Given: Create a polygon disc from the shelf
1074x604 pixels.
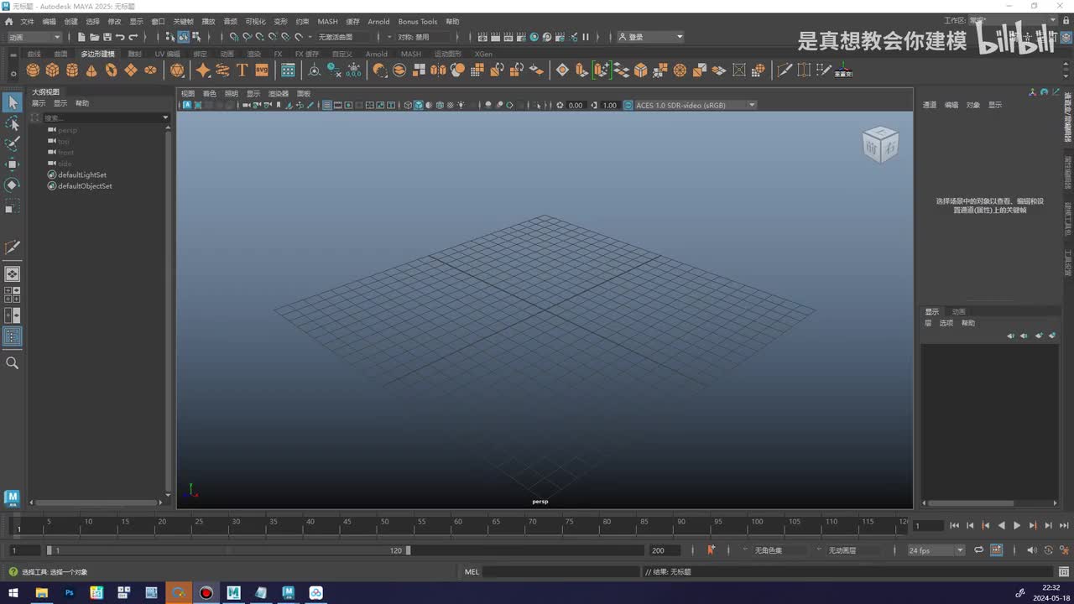Looking at the screenshot, I should pos(150,70).
